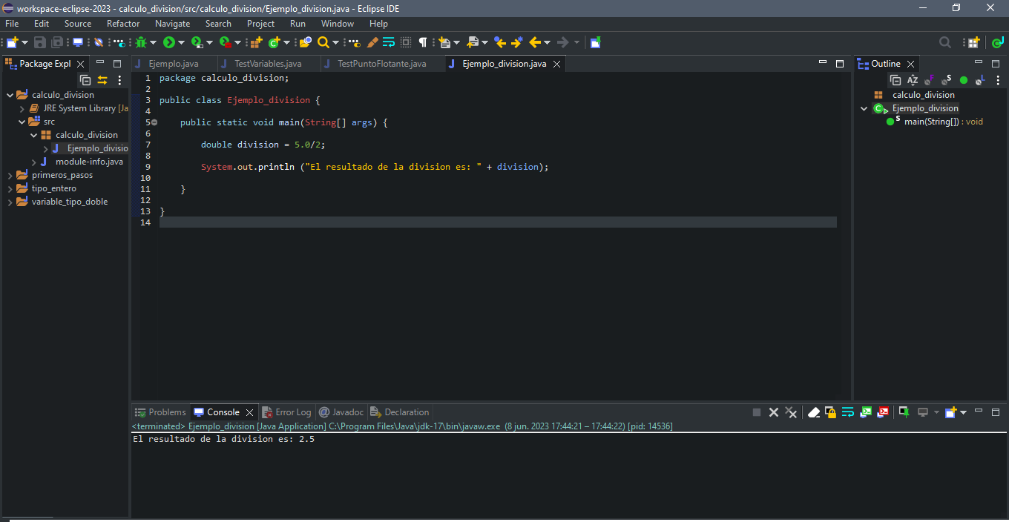Image resolution: width=1009 pixels, height=522 pixels.
Task: Click Clear Console eraser icon
Action: tap(814, 412)
